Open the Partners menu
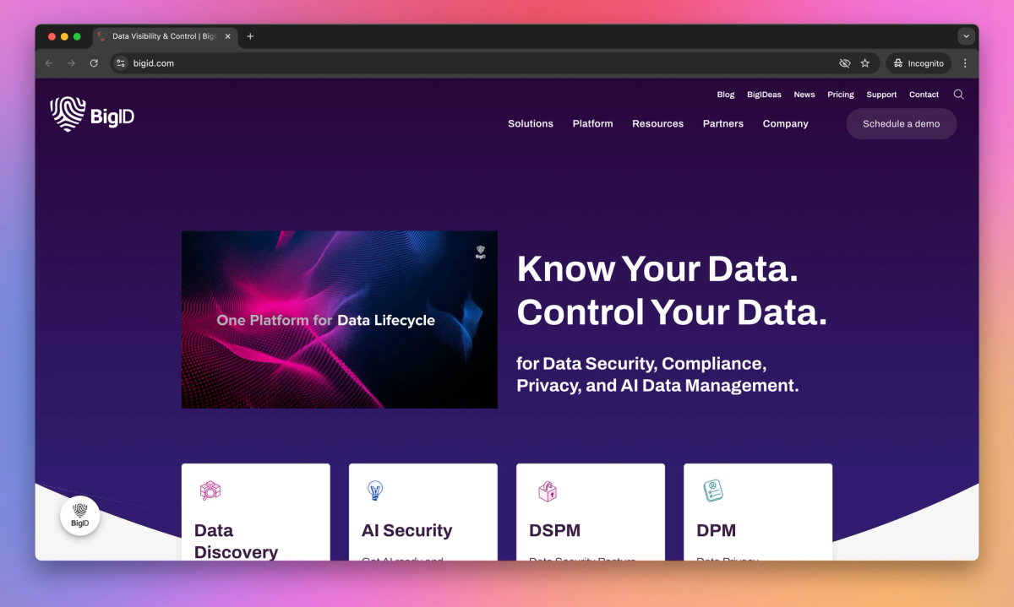1014x607 pixels. click(x=723, y=123)
